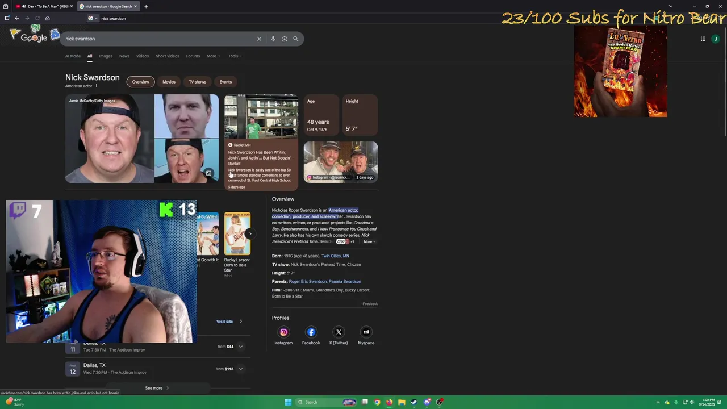Image resolution: width=727 pixels, height=409 pixels.
Task: Start a voice search with the microphone
Action: click(273, 39)
